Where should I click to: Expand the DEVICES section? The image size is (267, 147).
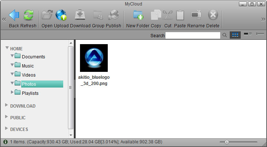(x=7, y=128)
